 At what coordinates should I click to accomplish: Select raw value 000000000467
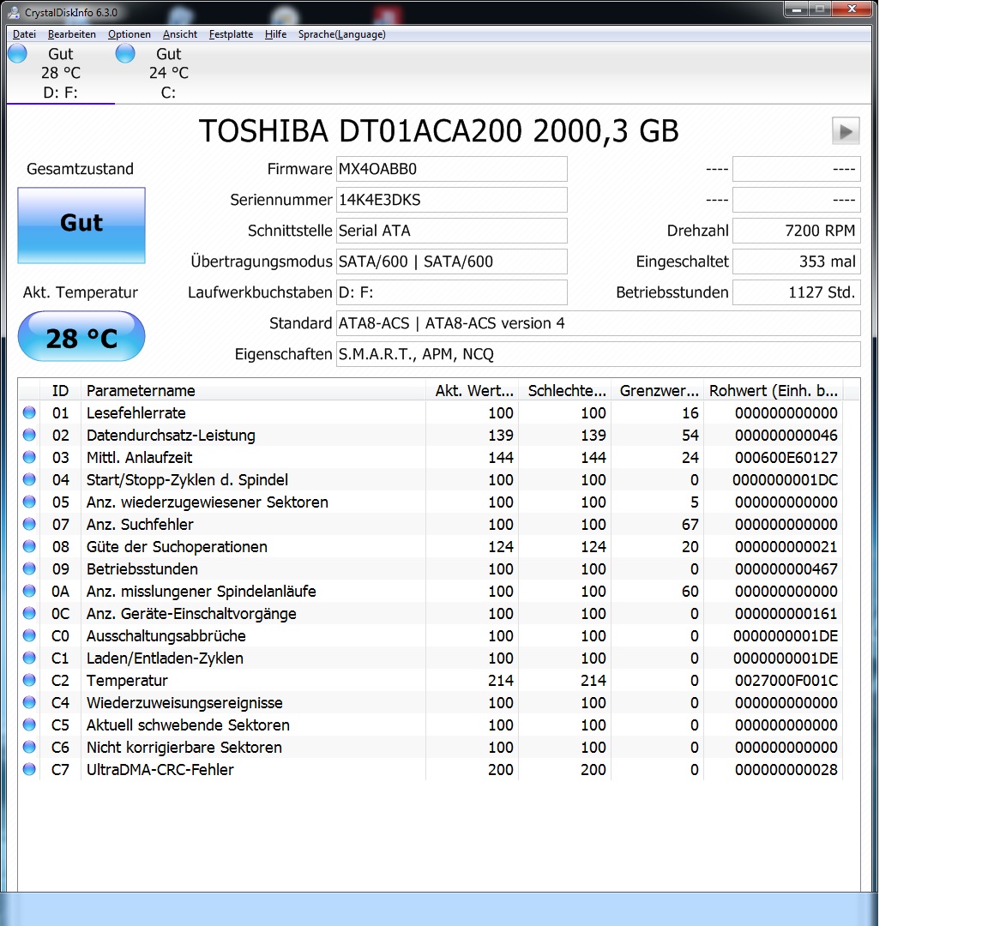click(x=786, y=568)
